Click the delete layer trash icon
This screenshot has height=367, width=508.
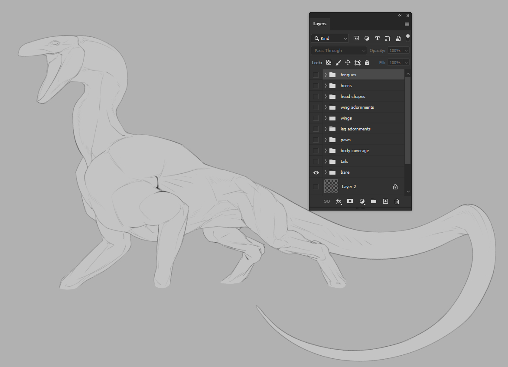[397, 201]
